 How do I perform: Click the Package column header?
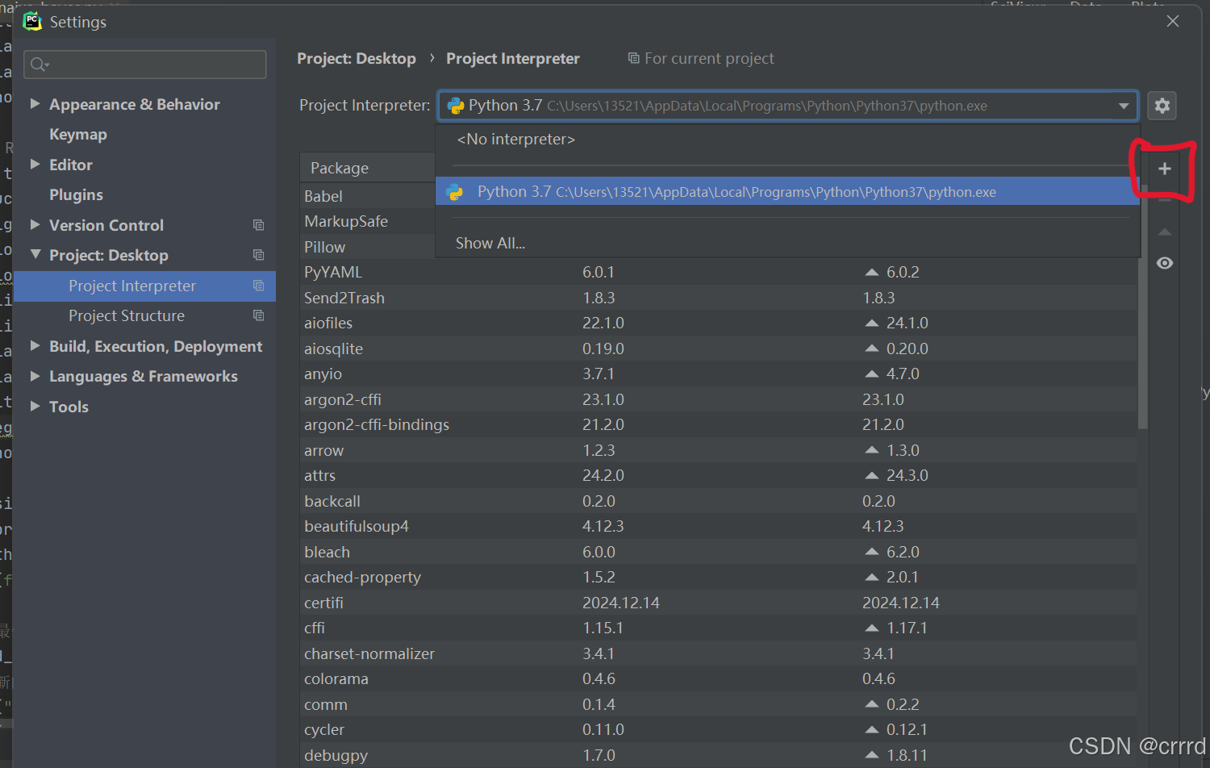(340, 168)
